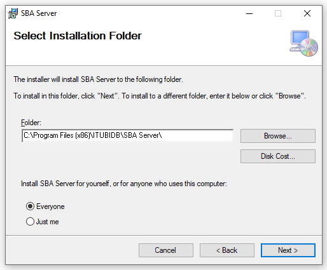Click the disabled maximize window box

coord(278,13)
